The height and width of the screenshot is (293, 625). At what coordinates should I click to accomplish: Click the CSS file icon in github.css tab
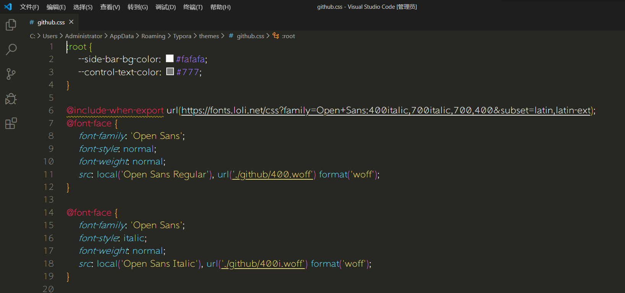(x=32, y=22)
